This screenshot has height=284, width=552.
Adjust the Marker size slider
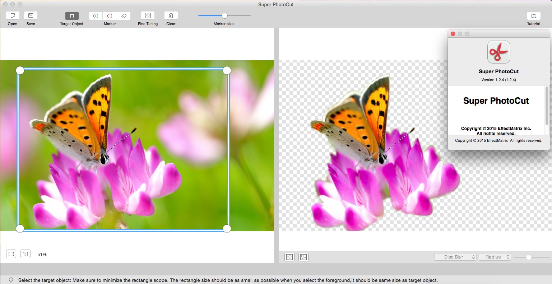224,15
